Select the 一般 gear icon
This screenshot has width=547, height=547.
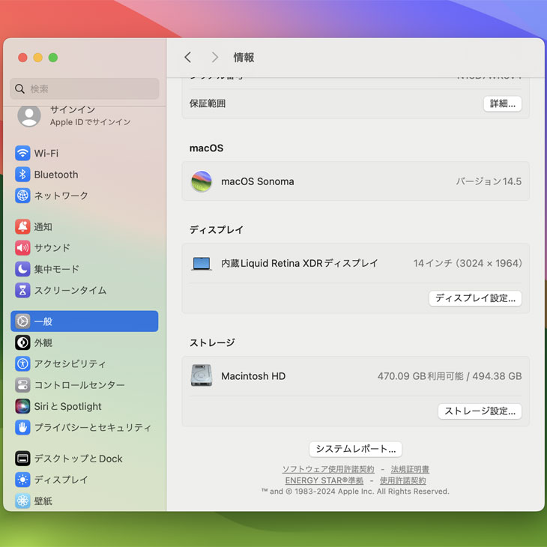click(x=22, y=321)
